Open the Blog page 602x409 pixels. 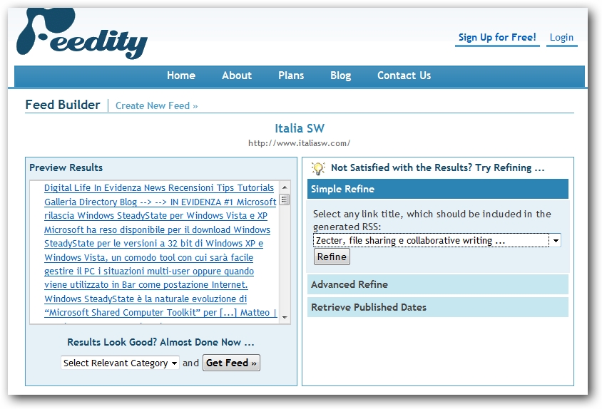(340, 76)
